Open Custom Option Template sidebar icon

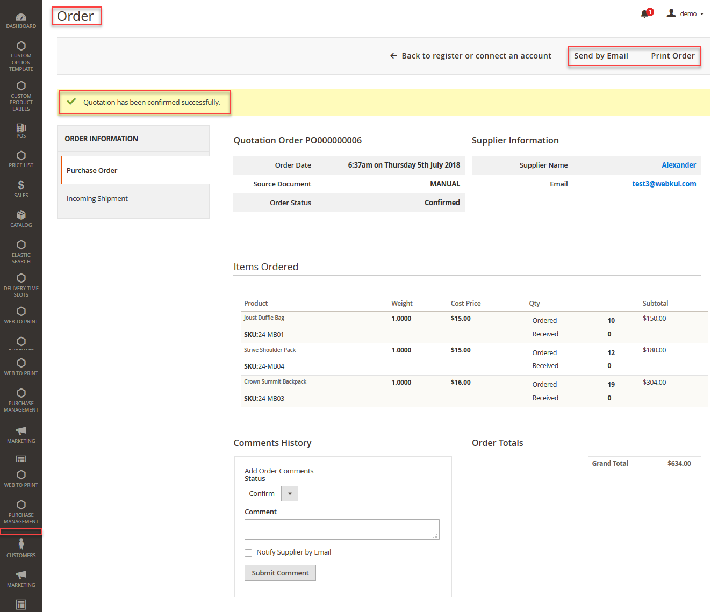point(21,46)
